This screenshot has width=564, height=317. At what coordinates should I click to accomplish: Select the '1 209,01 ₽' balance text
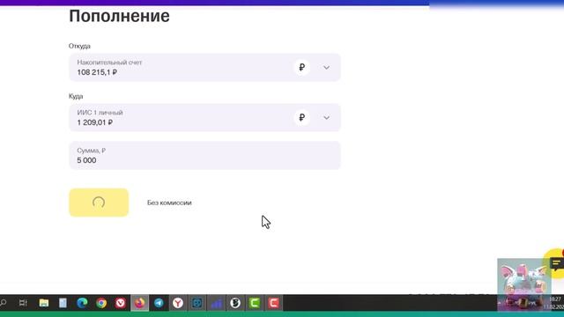pyautogui.click(x=94, y=122)
